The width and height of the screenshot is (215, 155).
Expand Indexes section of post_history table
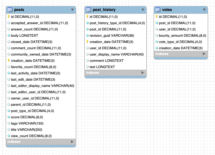click(143, 73)
